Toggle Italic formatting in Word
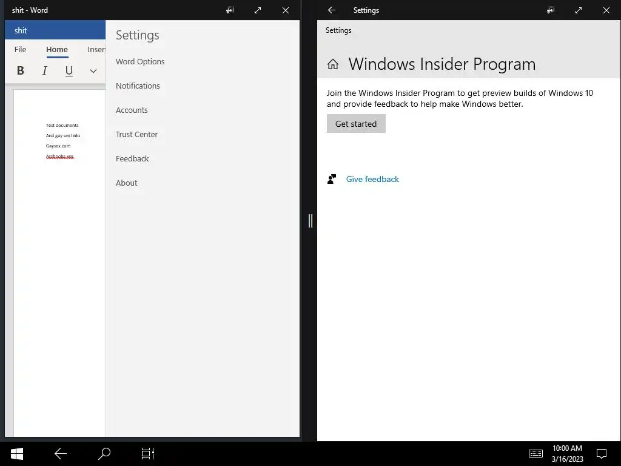The image size is (621, 466). [x=45, y=70]
